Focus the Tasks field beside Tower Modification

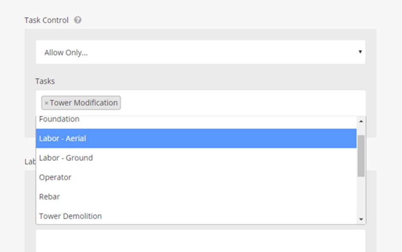(x=239, y=103)
